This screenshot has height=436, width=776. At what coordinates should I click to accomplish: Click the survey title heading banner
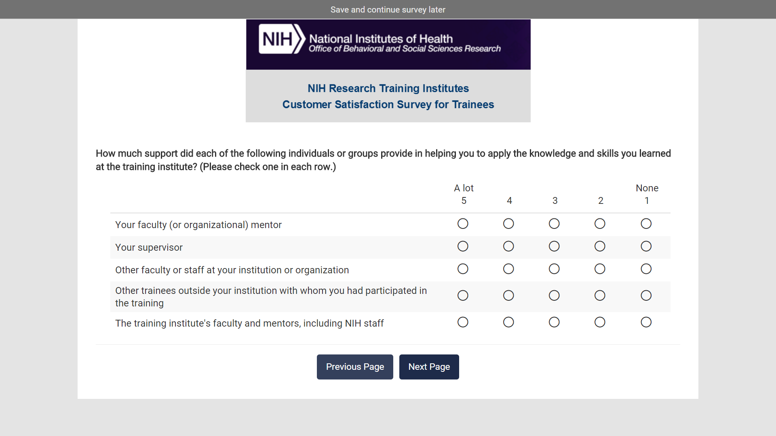pos(388,96)
